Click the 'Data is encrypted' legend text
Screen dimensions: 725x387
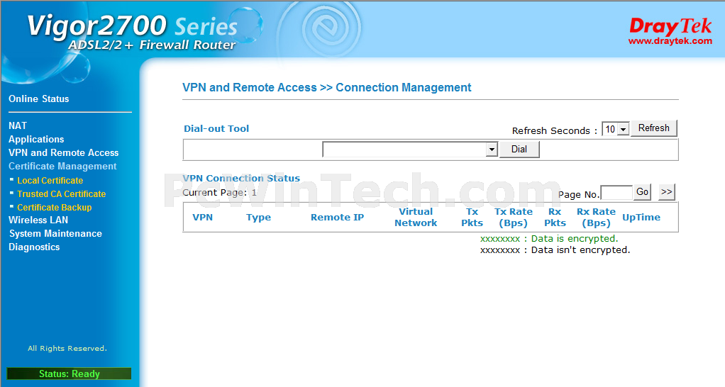pyautogui.click(x=549, y=239)
